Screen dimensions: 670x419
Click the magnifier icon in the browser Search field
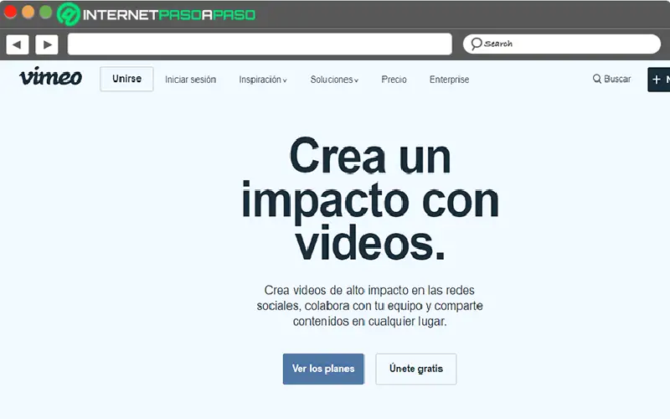click(476, 44)
